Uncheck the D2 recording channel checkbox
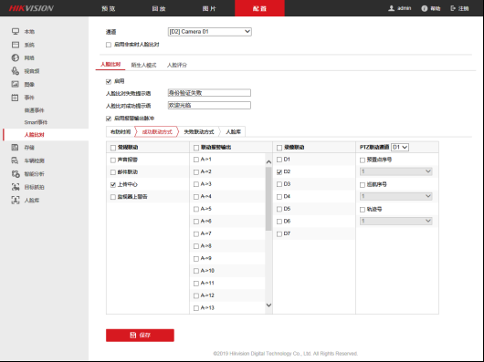 [279, 172]
